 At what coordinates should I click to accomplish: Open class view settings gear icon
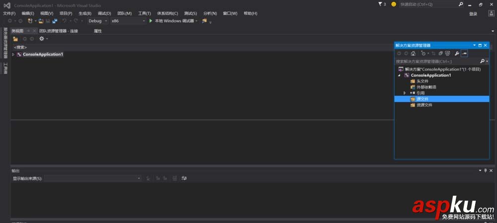(x=41, y=39)
